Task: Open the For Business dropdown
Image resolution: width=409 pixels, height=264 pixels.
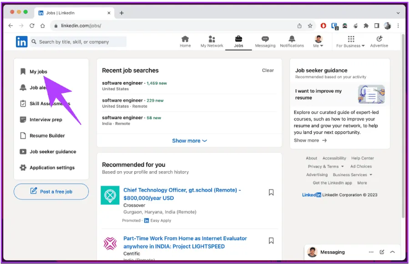Action: (x=350, y=41)
